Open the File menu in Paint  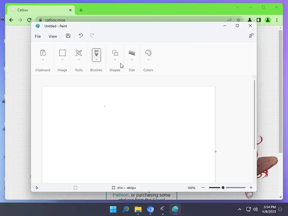[x=38, y=36]
